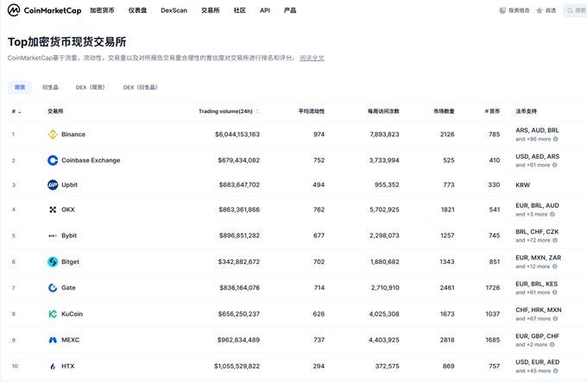587x382 pixels.
Task: Click the 阅读全文 link
Action: point(312,58)
